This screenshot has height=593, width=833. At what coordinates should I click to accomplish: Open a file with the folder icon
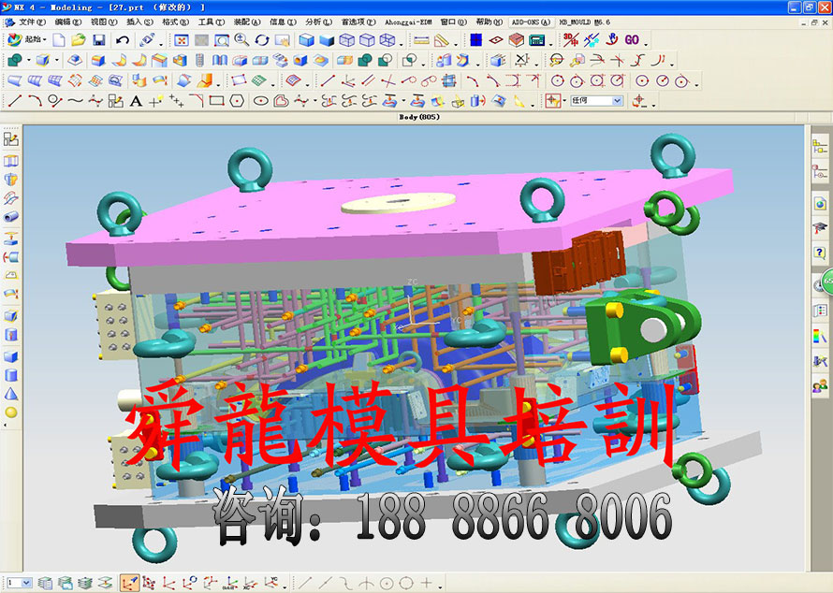79,40
